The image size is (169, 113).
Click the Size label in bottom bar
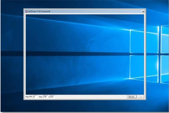click(x=41, y=96)
